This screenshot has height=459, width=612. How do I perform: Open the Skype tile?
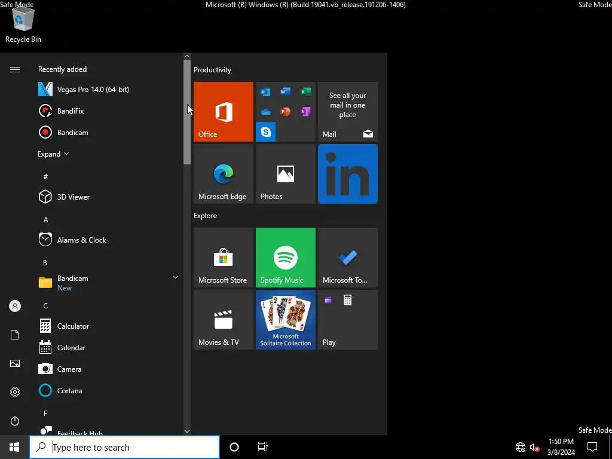point(266,132)
